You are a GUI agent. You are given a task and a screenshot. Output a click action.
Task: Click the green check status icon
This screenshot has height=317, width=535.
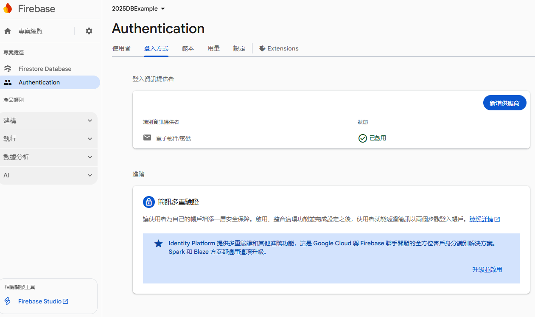362,138
